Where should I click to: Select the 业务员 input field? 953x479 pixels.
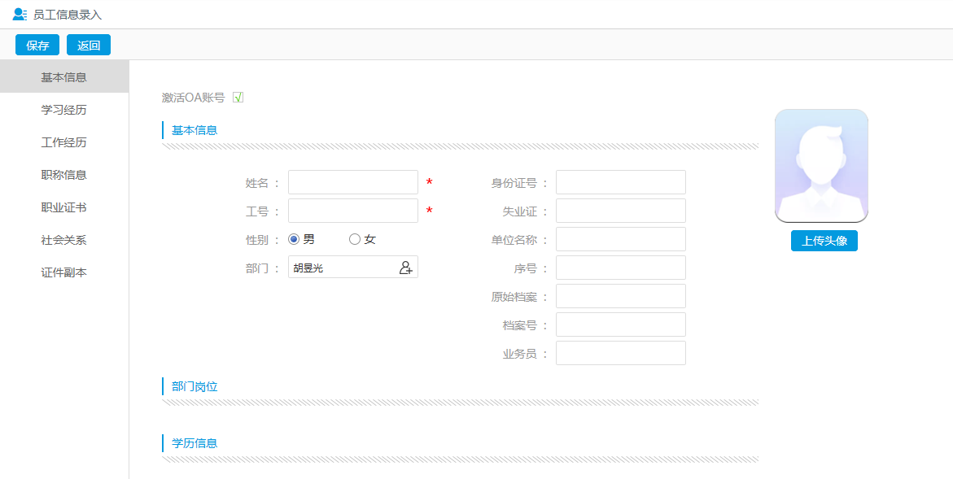[620, 353]
